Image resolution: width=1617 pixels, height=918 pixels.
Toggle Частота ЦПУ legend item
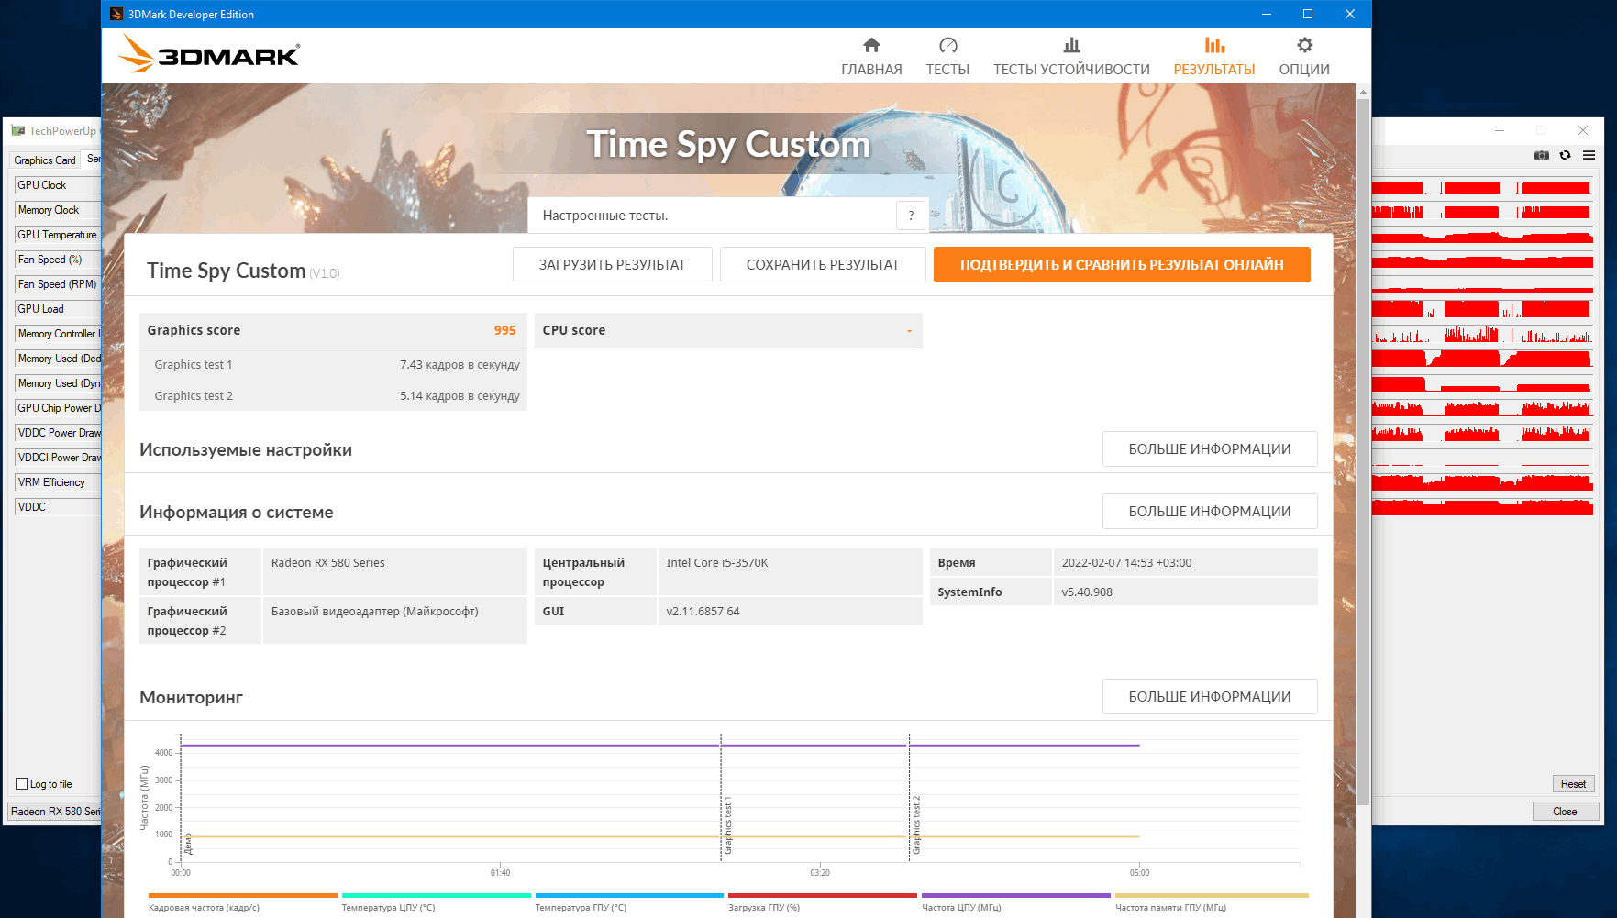(x=1016, y=902)
